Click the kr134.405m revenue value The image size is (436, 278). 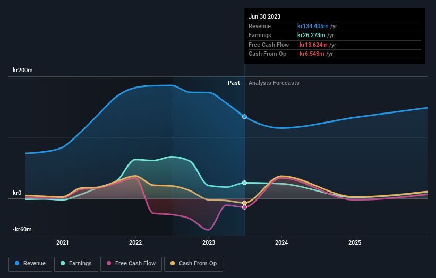tap(313, 26)
